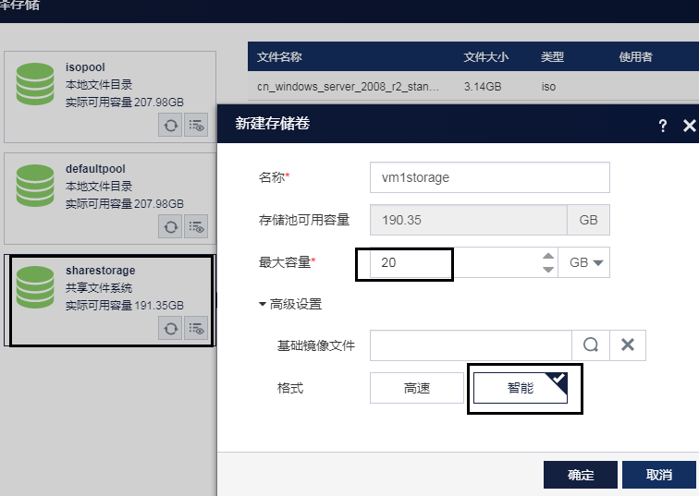Open the GB unit dropdown
The width and height of the screenshot is (699, 496).
pos(584,262)
